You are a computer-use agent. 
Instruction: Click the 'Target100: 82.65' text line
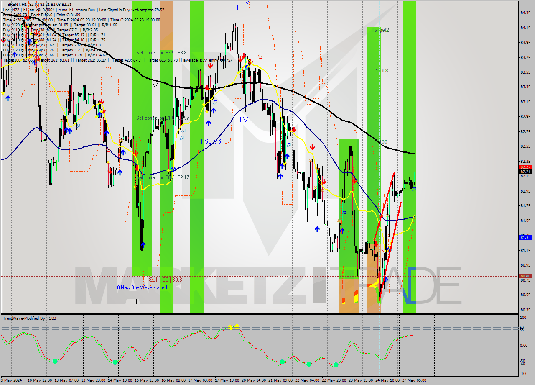(x=18, y=60)
